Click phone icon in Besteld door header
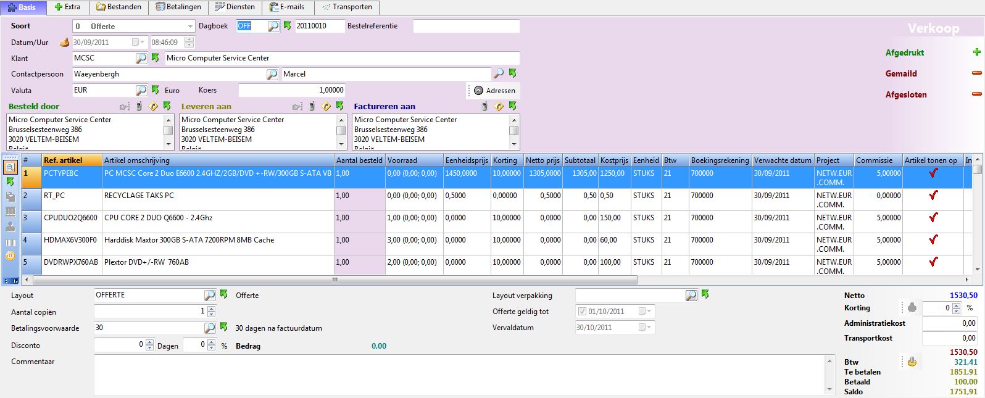Image resolution: width=985 pixels, height=398 pixels. [139, 107]
